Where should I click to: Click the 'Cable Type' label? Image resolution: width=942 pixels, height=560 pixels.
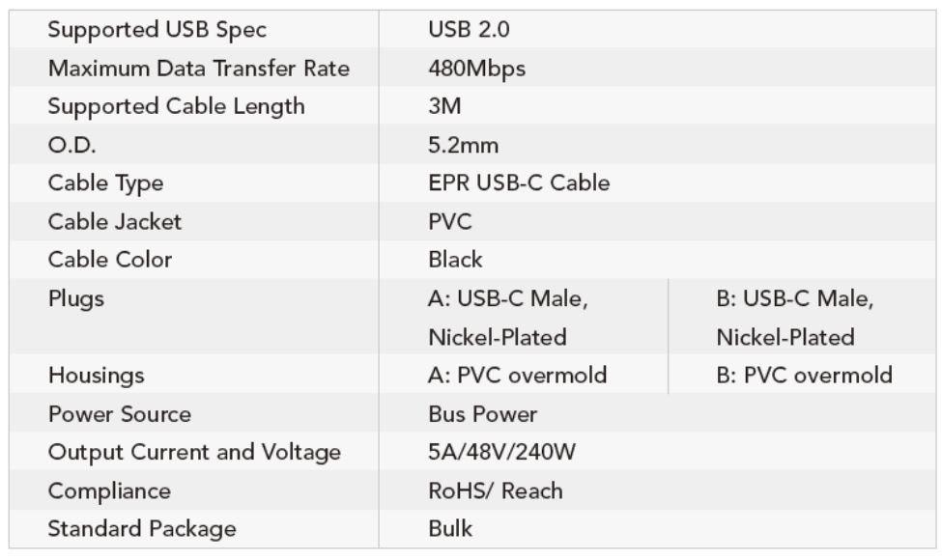coord(105,183)
